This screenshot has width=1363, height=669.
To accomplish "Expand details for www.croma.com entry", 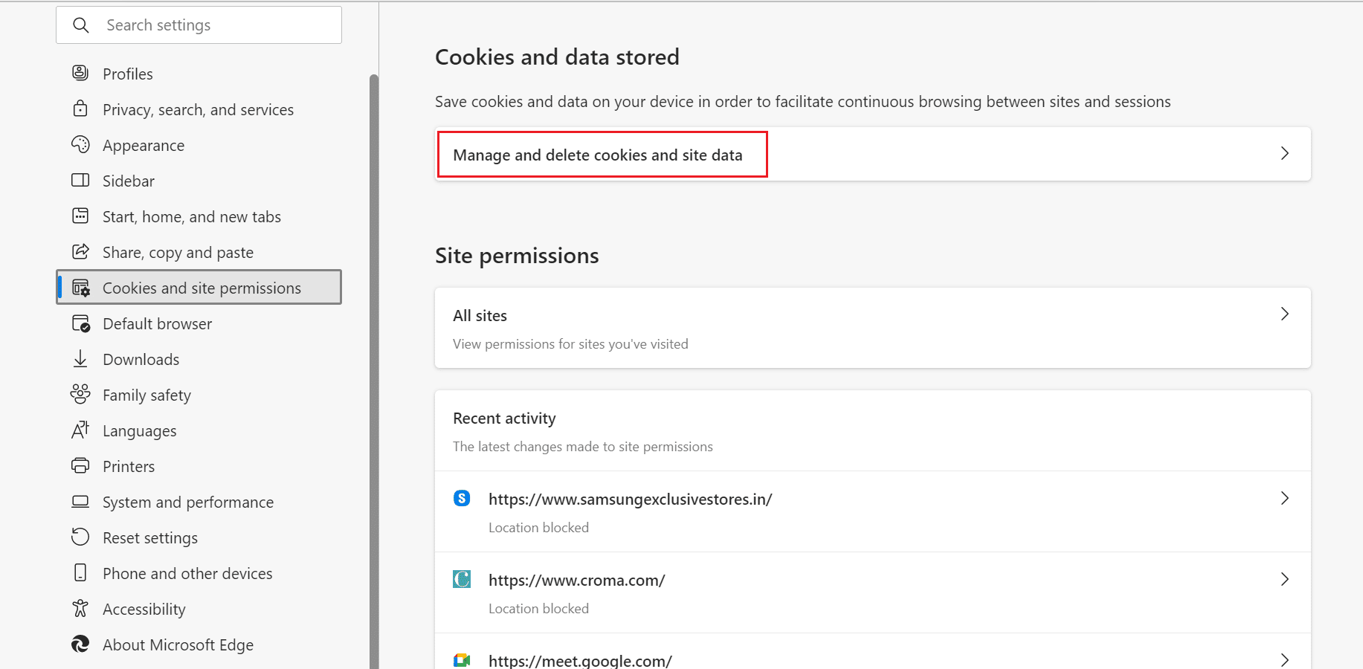I will pyautogui.click(x=1284, y=579).
